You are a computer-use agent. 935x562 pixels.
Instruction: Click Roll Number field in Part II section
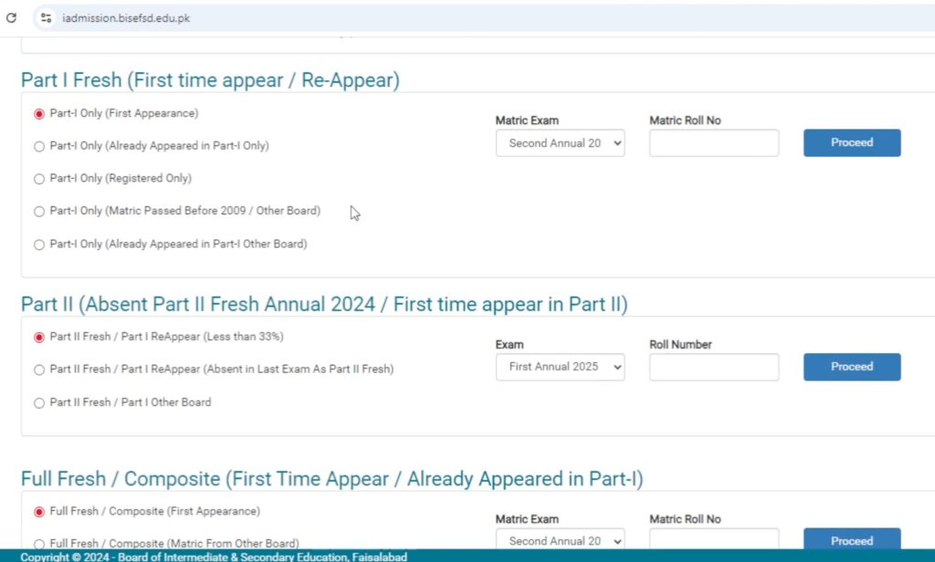tap(713, 367)
